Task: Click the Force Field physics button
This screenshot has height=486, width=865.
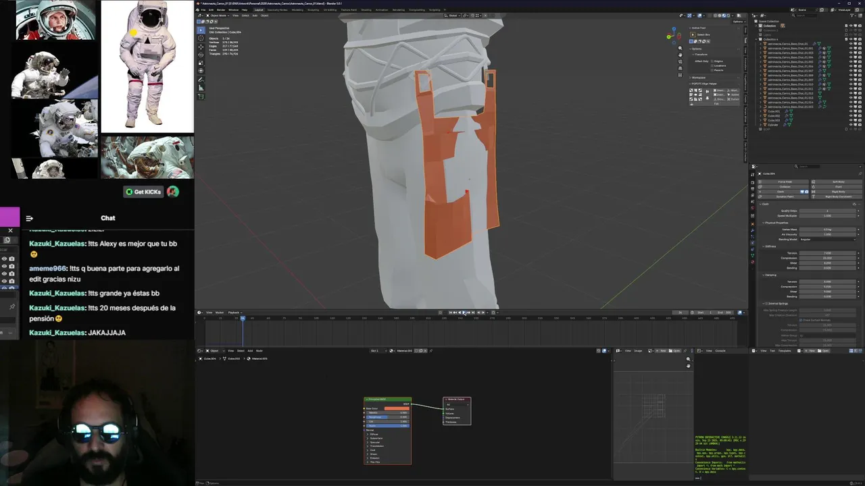Action: point(783,182)
